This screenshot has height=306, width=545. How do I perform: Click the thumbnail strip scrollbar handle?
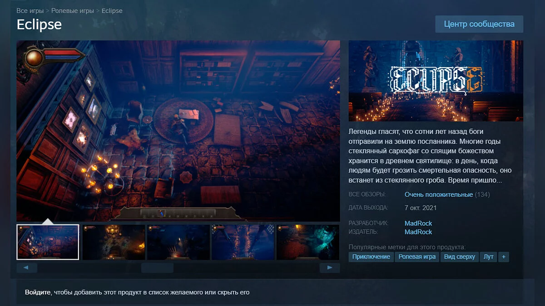point(157,268)
